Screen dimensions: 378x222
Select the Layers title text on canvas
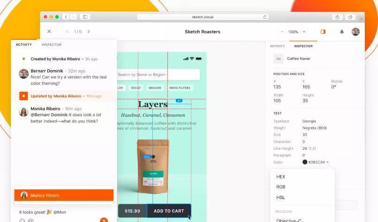pyautogui.click(x=153, y=104)
